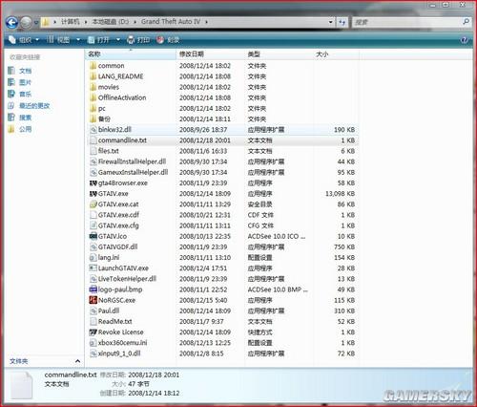Select GTAIV.exe.cfg file name
The image size is (477, 407).
118,225
